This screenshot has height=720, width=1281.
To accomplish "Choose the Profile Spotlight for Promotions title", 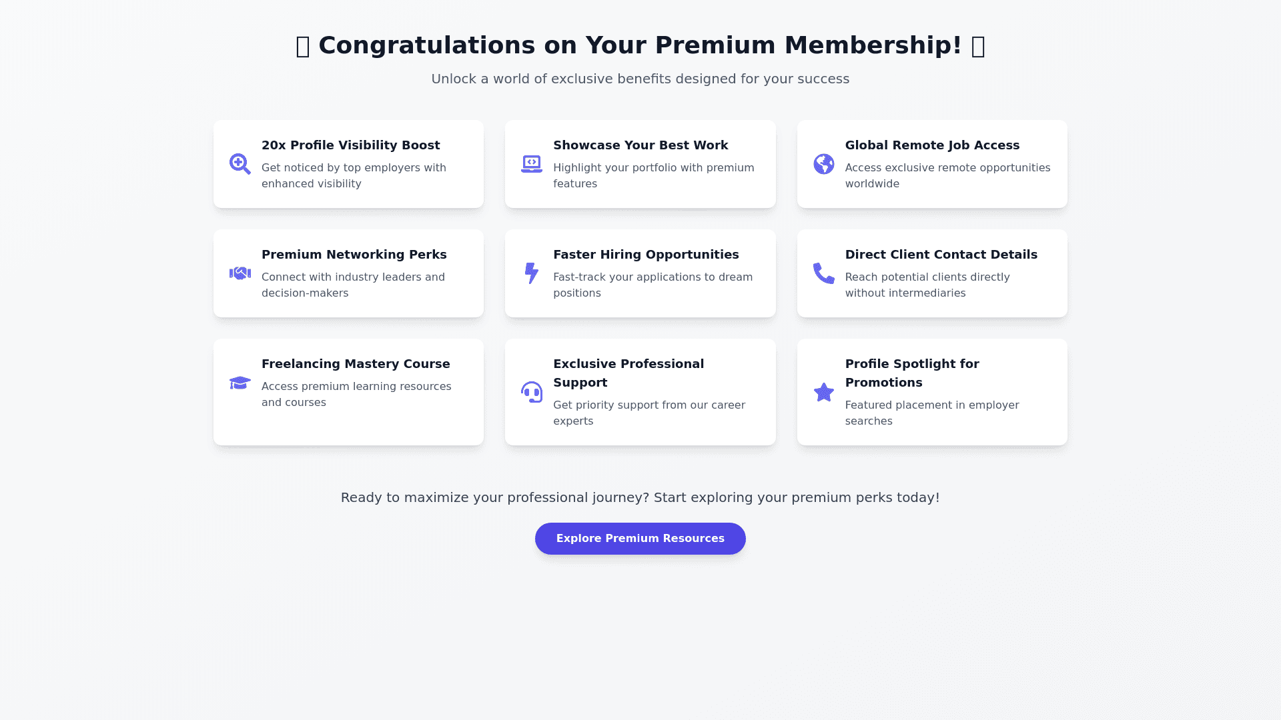I will click(x=911, y=373).
